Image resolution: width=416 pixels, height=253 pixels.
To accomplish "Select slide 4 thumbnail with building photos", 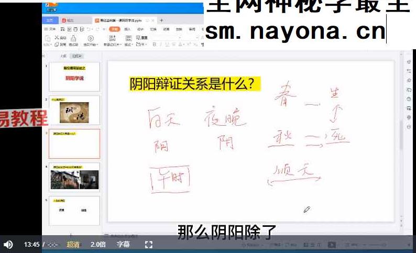I will pyautogui.click(x=74, y=178).
